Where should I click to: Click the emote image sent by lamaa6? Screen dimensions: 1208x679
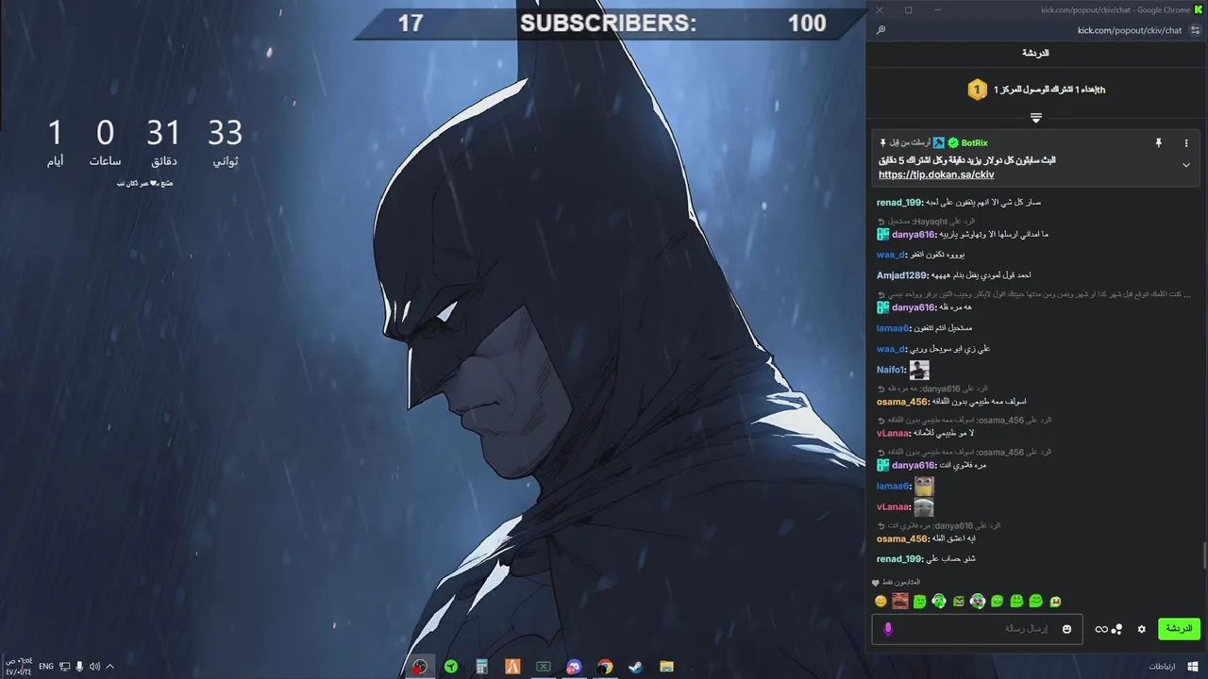[924, 487]
